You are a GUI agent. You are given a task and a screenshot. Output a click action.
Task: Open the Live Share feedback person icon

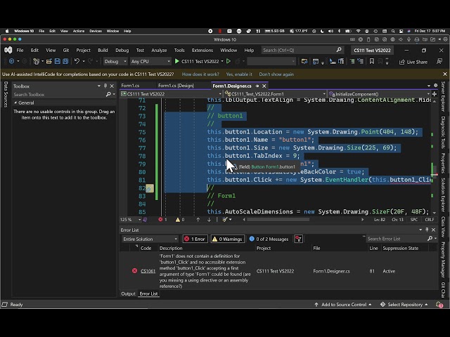click(x=439, y=62)
